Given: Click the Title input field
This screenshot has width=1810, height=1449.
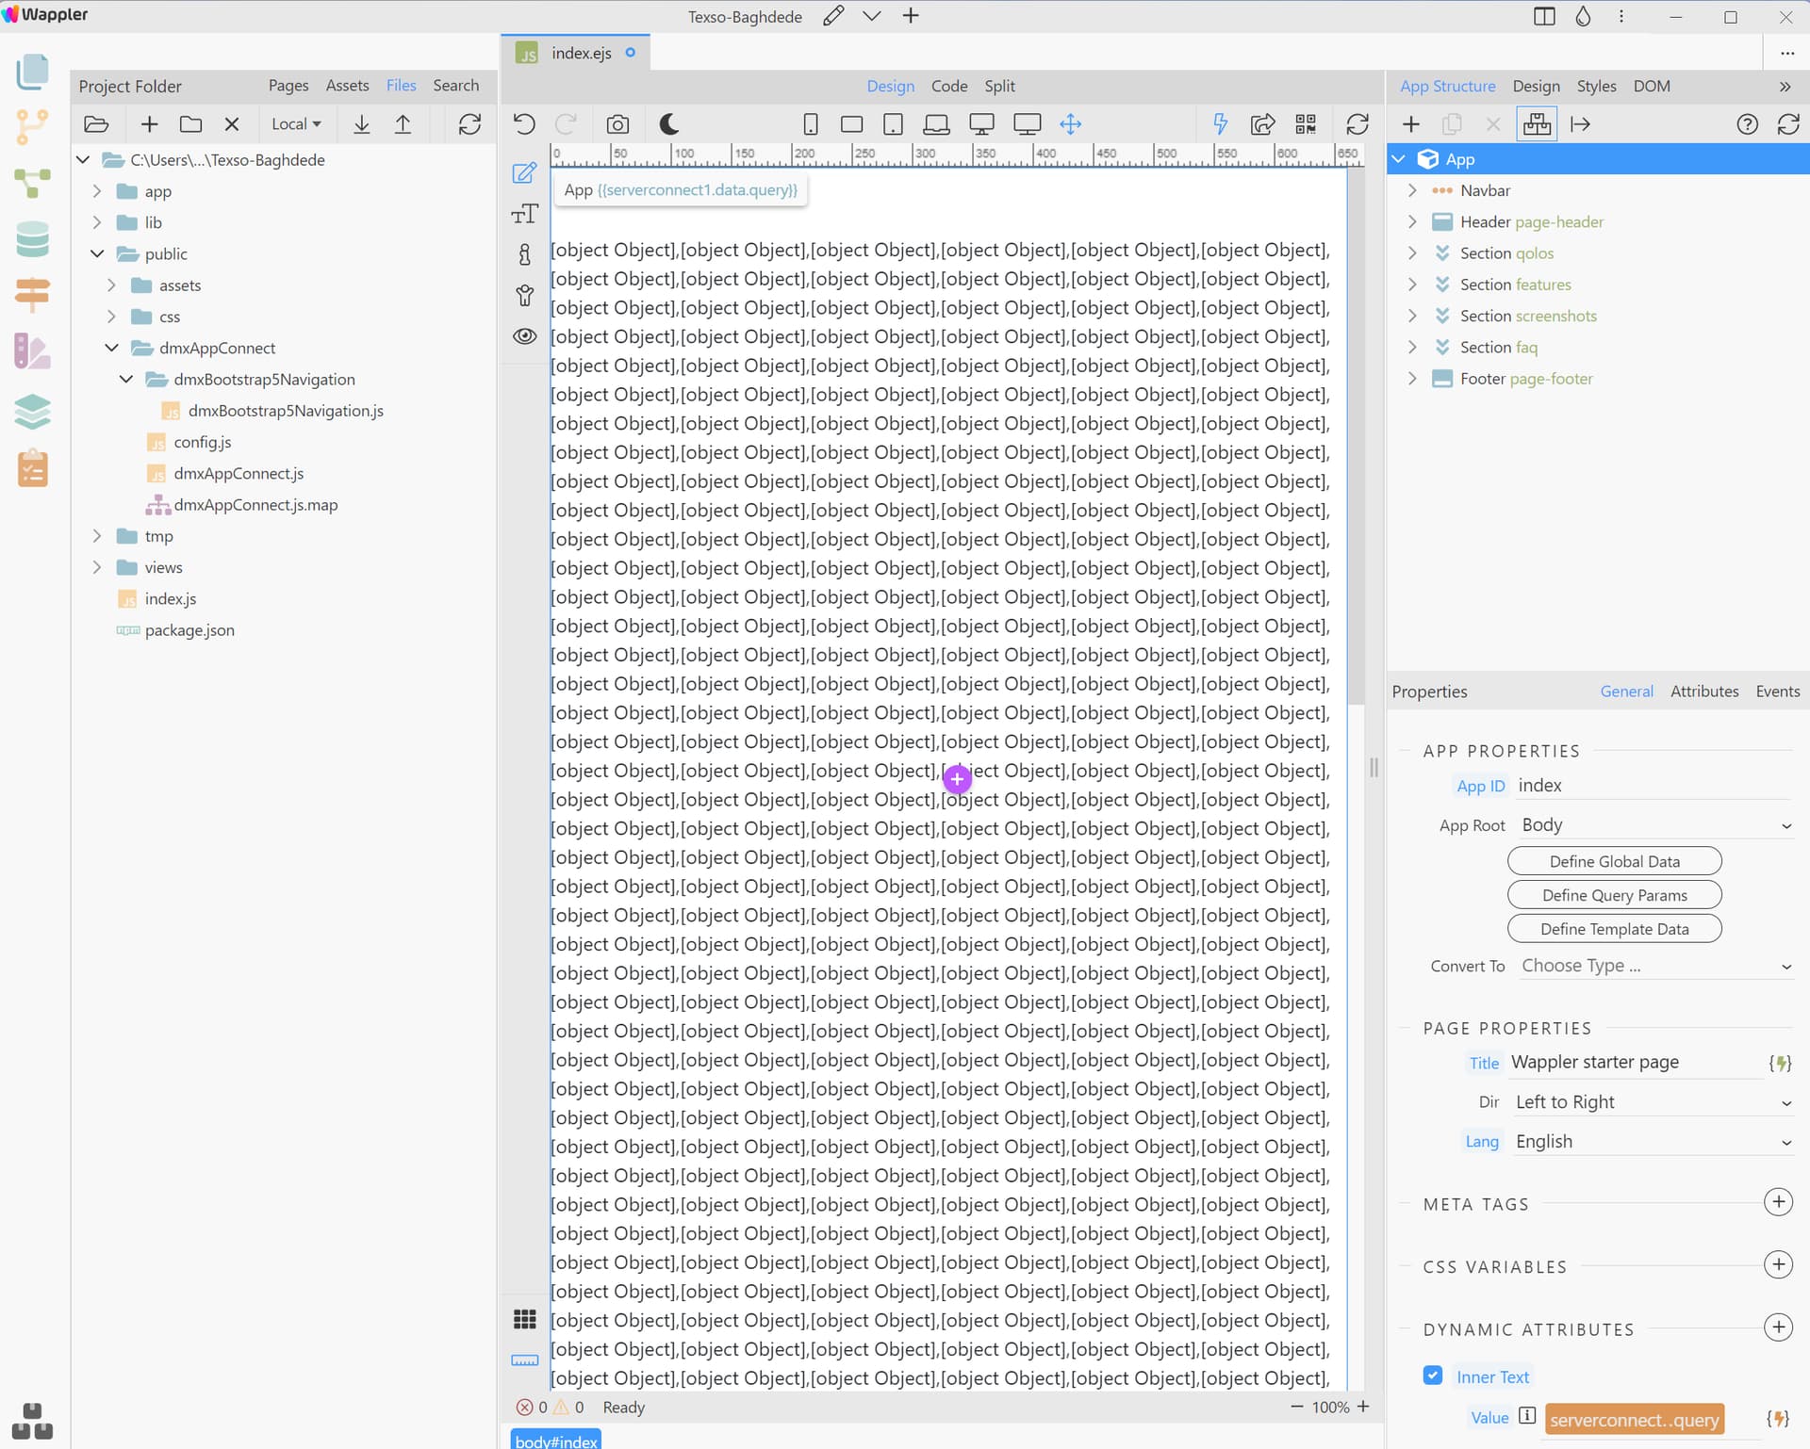Looking at the screenshot, I should tap(1636, 1063).
